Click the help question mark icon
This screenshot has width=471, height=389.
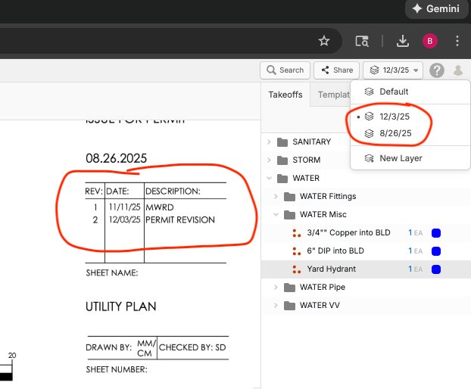tap(437, 70)
